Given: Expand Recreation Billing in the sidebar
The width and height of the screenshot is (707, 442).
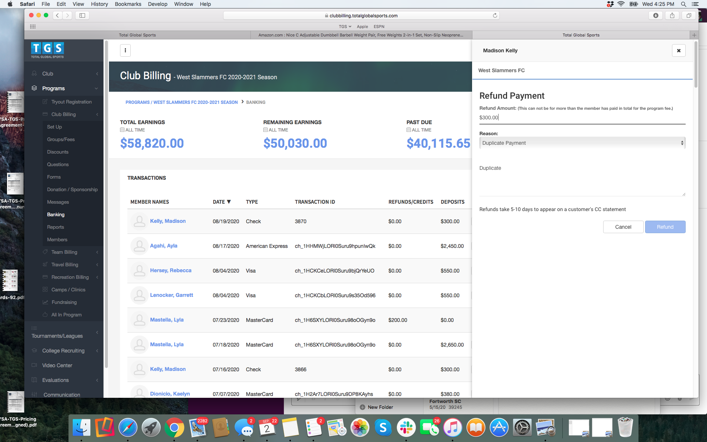Looking at the screenshot, I should coord(70,277).
